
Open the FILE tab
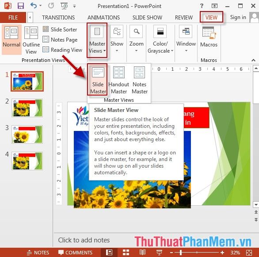pyautogui.click(x=13, y=17)
